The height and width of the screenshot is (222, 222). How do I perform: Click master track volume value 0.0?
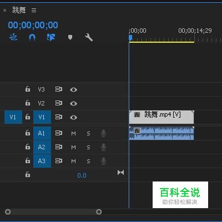click(x=82, y=175)
